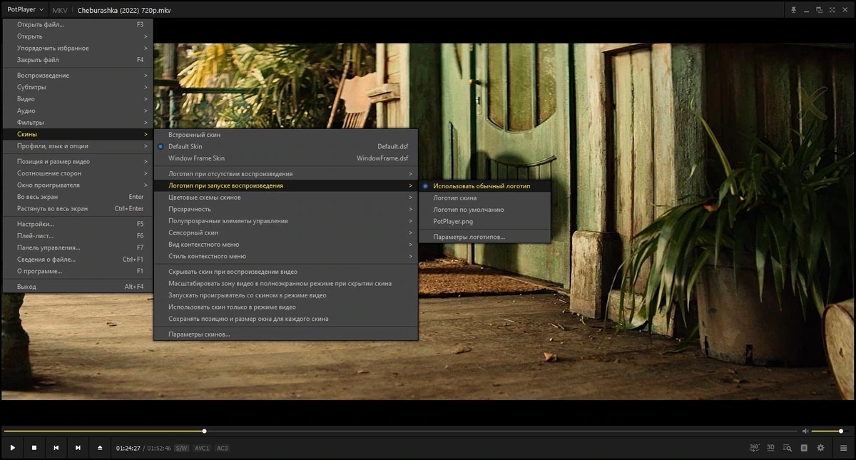856x460 pixels.
Task: Expand 'Сенсорный скин' submenu
Action: (x=286, y=232)
